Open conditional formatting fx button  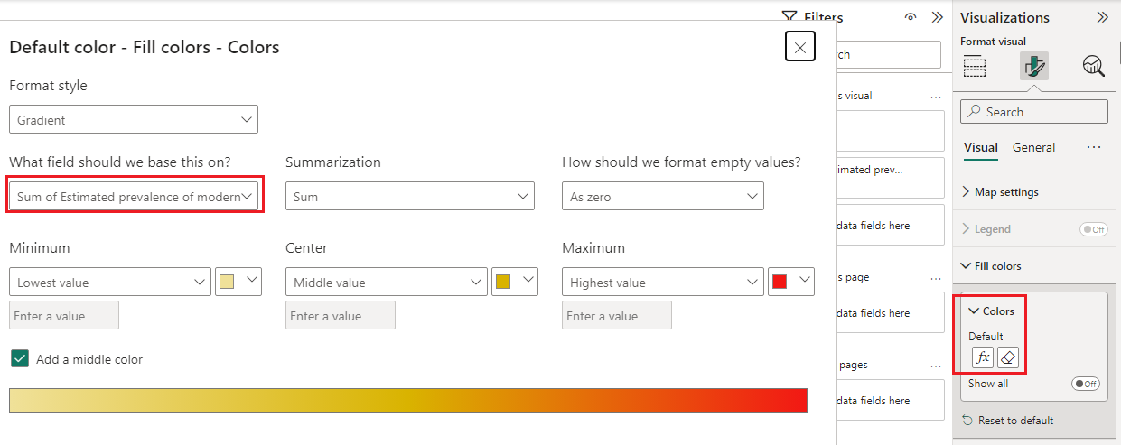[x=983, y=357]
